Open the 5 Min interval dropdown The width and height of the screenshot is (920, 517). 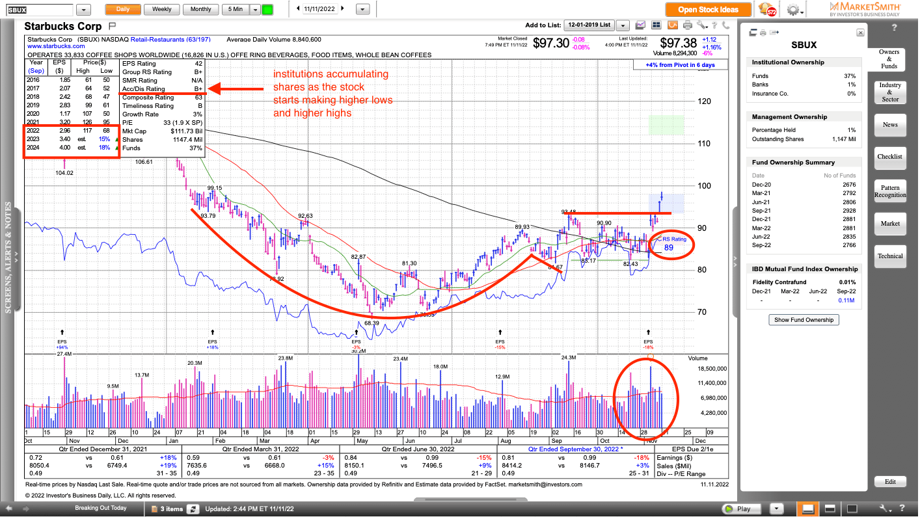click(255, 9)
